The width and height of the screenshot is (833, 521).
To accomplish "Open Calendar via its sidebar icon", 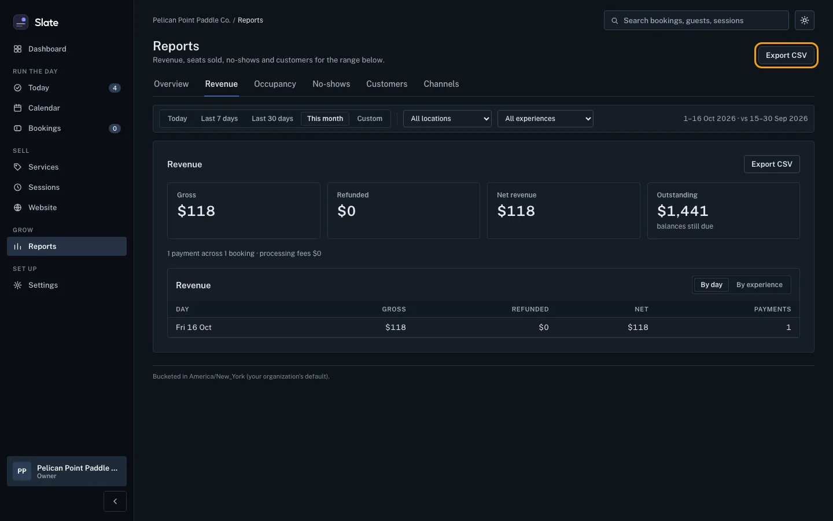I will [17, 108].
